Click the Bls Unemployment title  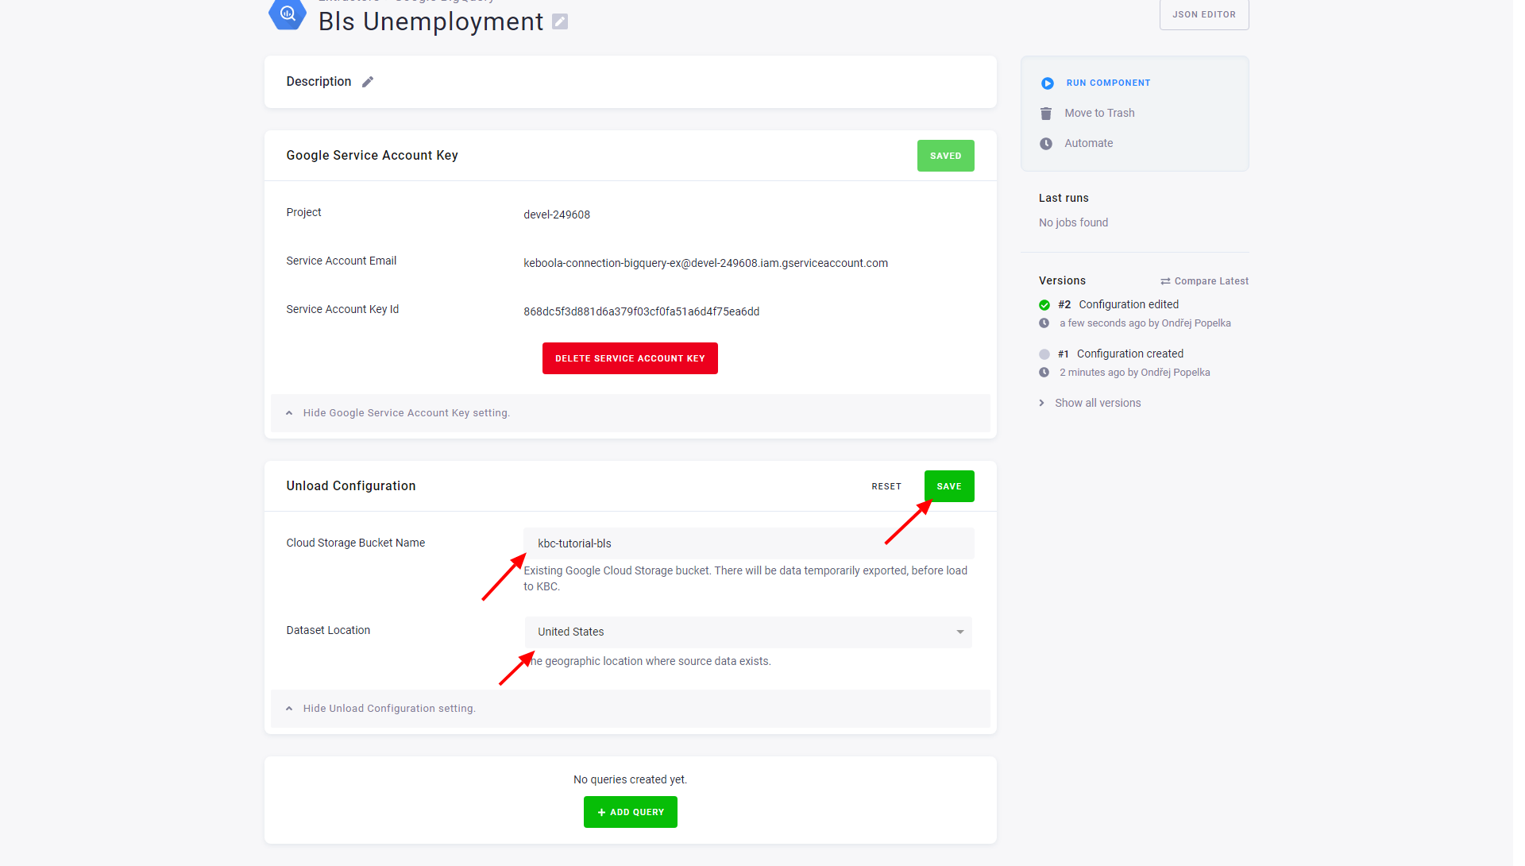(x=430, y=21)
